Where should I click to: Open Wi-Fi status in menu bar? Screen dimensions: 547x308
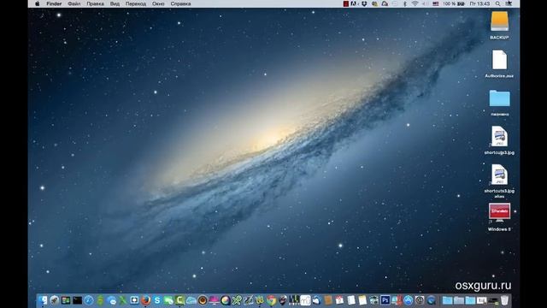coord(415,3)
